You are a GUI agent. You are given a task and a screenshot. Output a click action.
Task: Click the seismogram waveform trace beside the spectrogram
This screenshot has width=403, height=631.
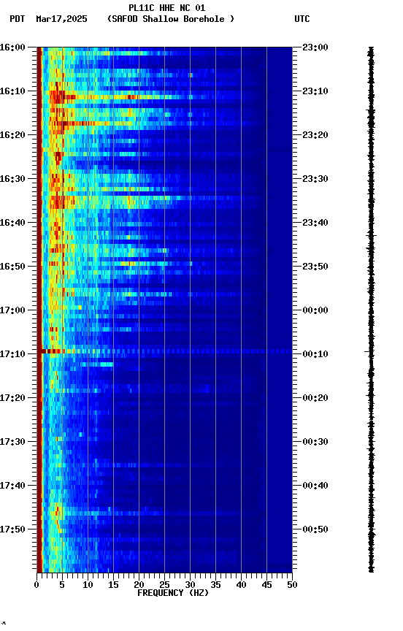coord(371,310)
